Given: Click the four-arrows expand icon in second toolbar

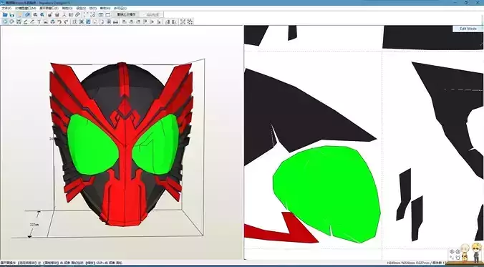Looking at the screenshot, I should pyautogui.click(x=183, y=21).
